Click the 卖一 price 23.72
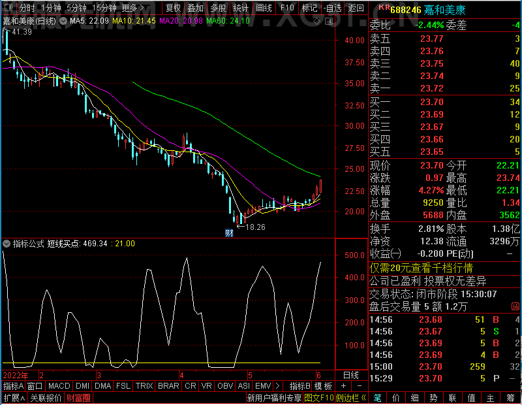 432,88
